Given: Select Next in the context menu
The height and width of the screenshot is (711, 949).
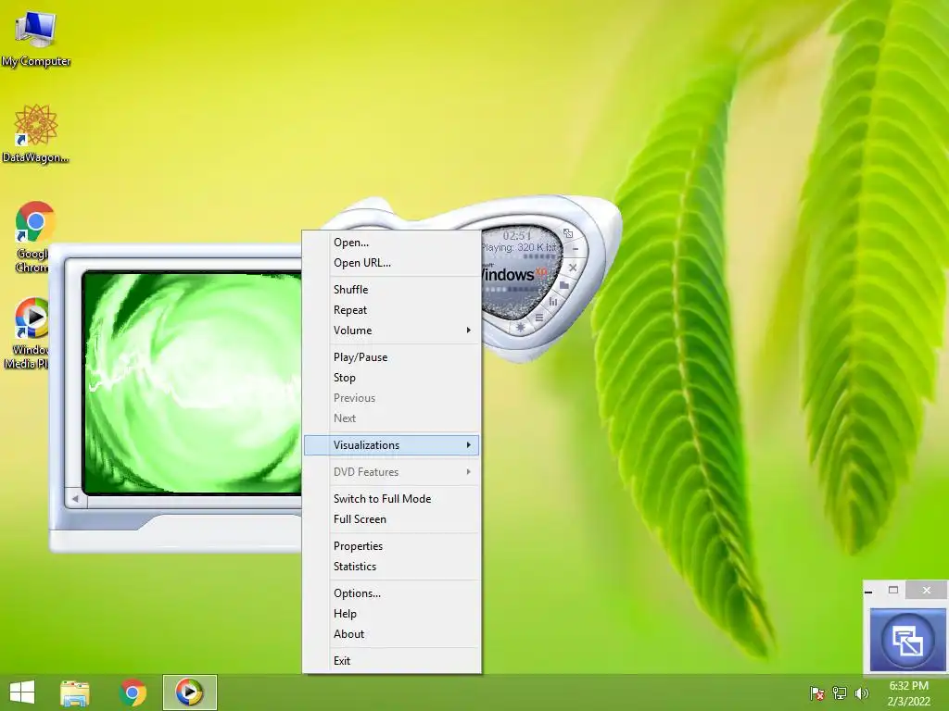Looking at the screenshot, I should [x=392, y=418].
